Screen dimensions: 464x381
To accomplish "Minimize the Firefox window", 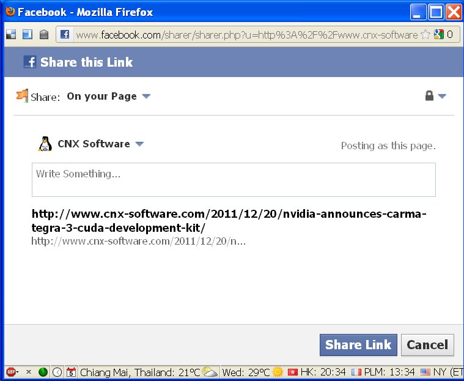I will click(418, 12).
